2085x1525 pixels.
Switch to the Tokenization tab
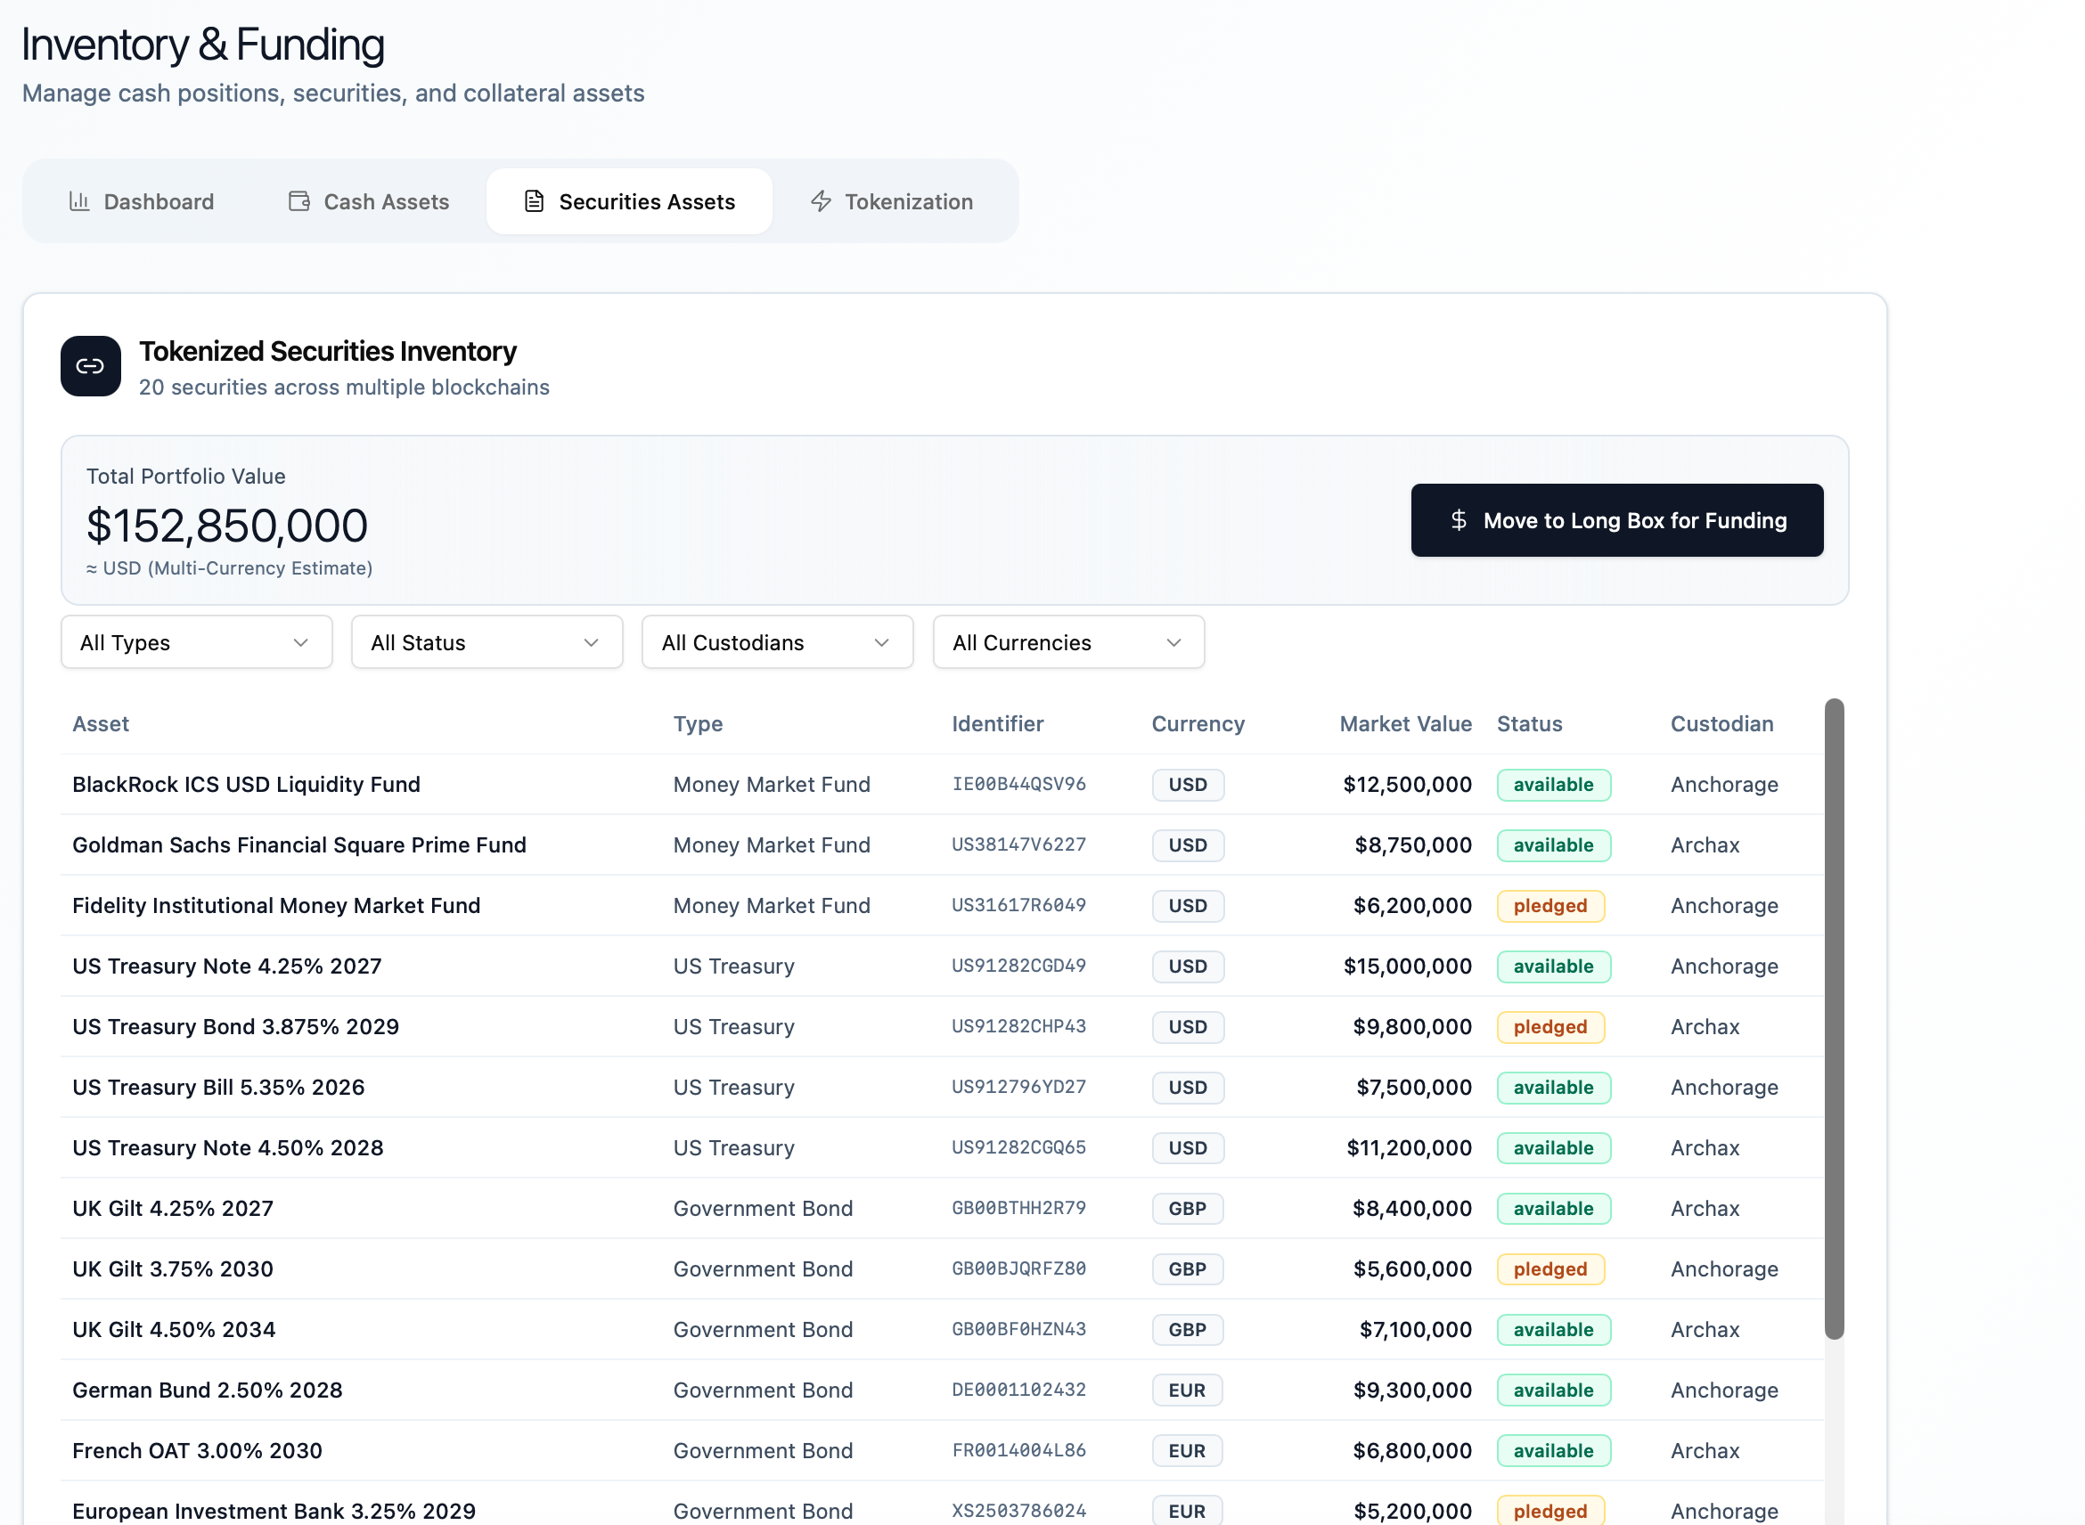tap(892, 201)
